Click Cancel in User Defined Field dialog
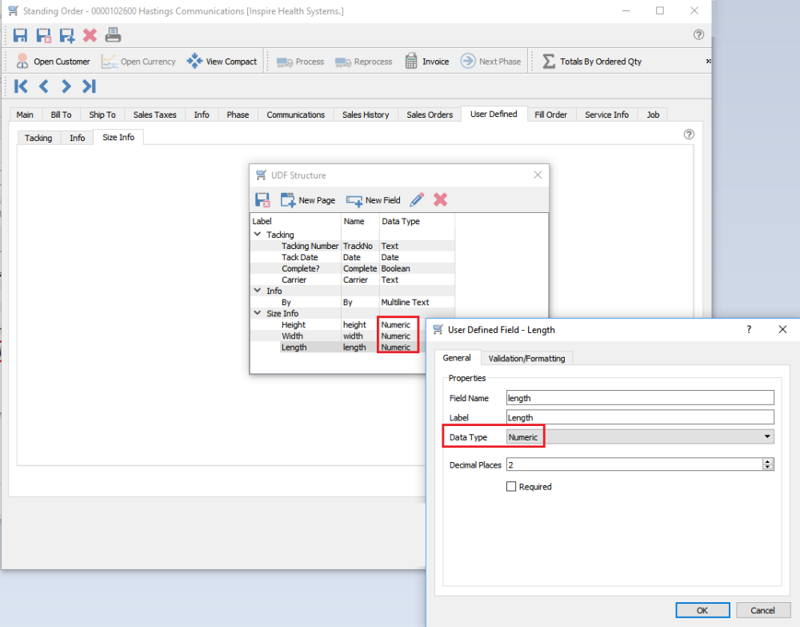 pyautogui.click(x=762, y=610)
